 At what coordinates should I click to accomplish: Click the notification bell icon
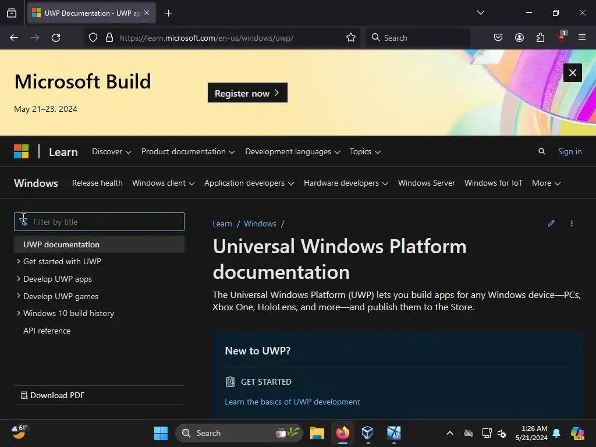556,433
